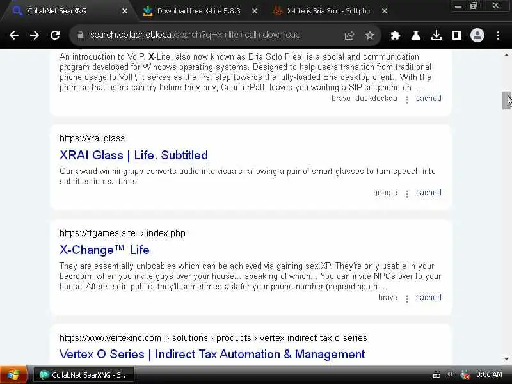Screen dimensions: 512x384
Task: Click the XRAI Glass description snippet text
Action: click(248, 177)
